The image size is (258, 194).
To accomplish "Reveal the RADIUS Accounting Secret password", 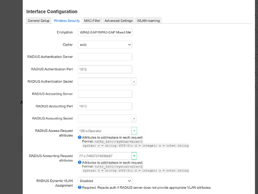I will tap(134, 118).
